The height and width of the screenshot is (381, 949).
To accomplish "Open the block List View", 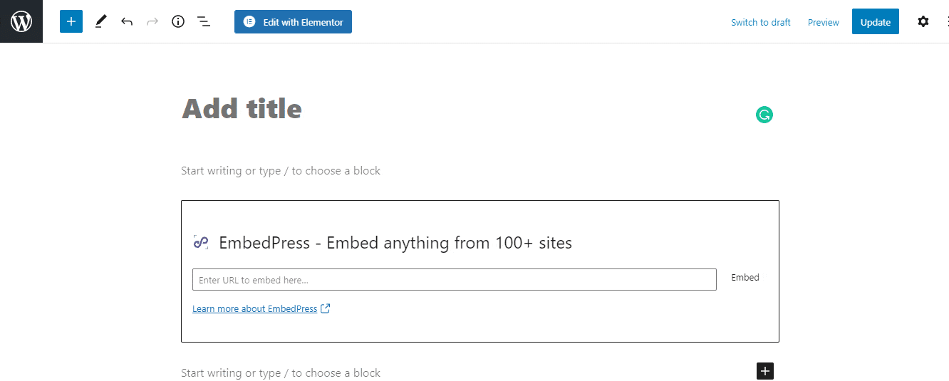I will pyautogui.click(x=204, y=21).
